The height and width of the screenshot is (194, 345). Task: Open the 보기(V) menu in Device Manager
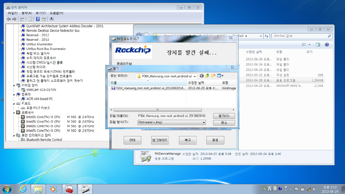coord(41,13)
